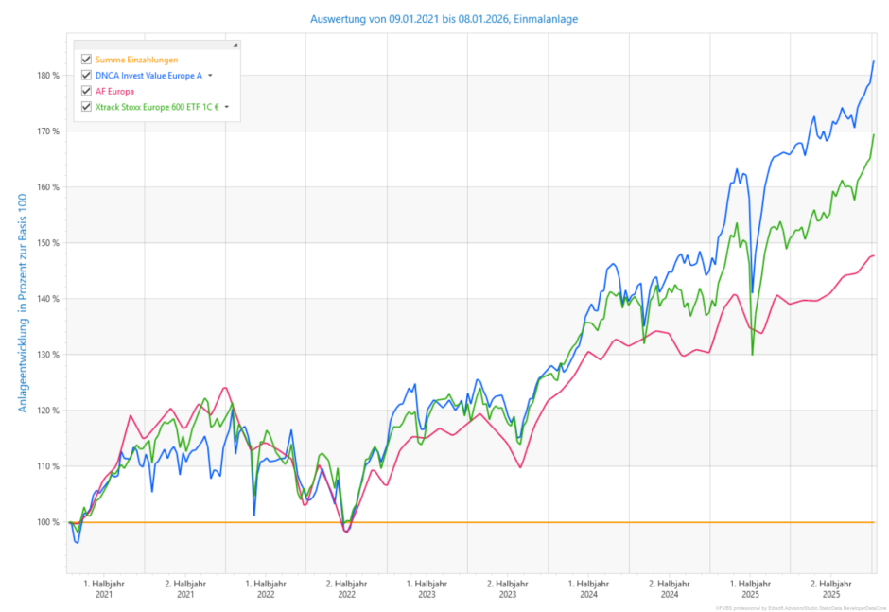This screenshot has width=889, height=612.
Task: Toggle the AF Europa checkbox
Action: [86, 91]
